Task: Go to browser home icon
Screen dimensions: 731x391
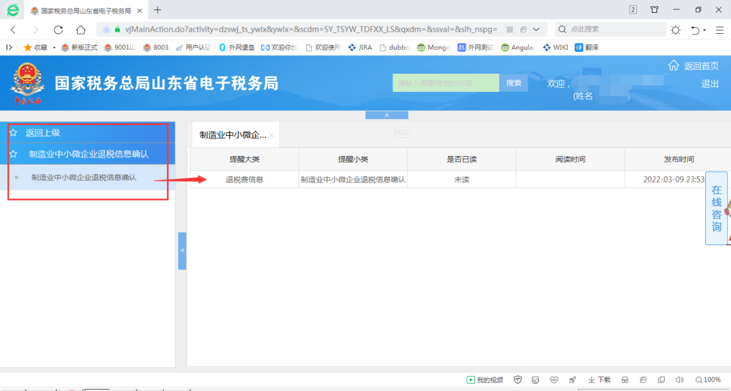Action: coord(81,30)
